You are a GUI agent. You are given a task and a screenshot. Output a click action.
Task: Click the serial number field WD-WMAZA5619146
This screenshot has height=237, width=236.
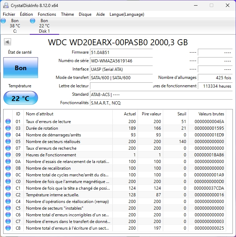coord(121,61)
